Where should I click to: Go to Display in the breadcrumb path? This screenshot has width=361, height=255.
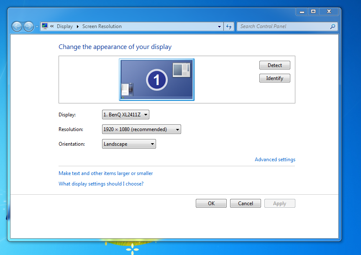[64, 26]
